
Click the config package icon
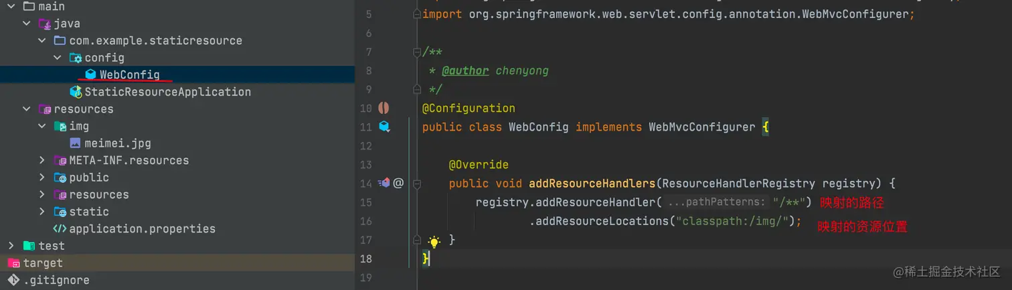click(76, 58)
